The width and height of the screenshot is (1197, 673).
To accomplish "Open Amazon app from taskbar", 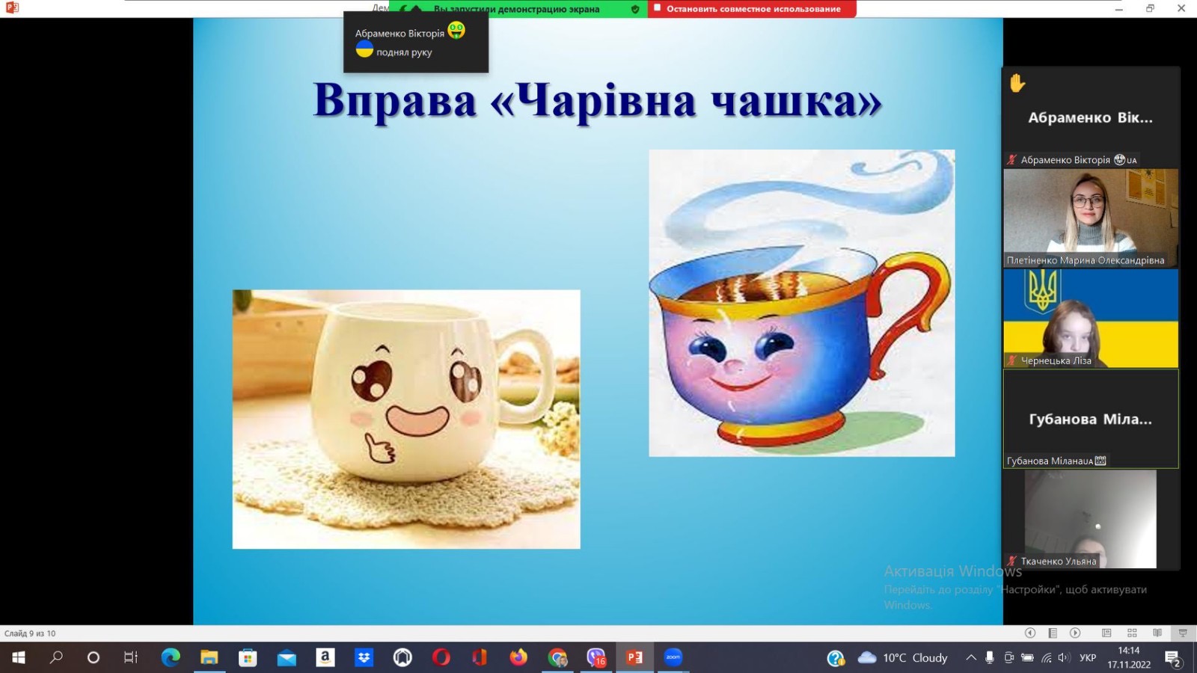I will (x=325, y=657).
